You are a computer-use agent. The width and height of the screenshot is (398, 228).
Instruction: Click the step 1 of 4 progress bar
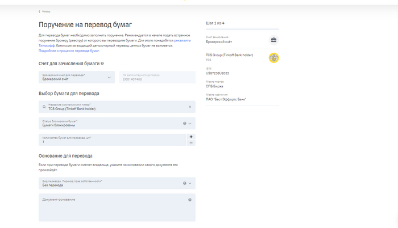[242, 29]
